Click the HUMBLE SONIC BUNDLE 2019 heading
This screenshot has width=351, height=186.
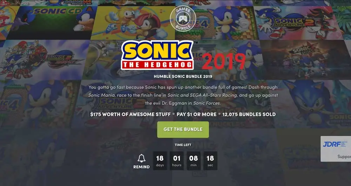pyautogui.click(x=183, y=76)
